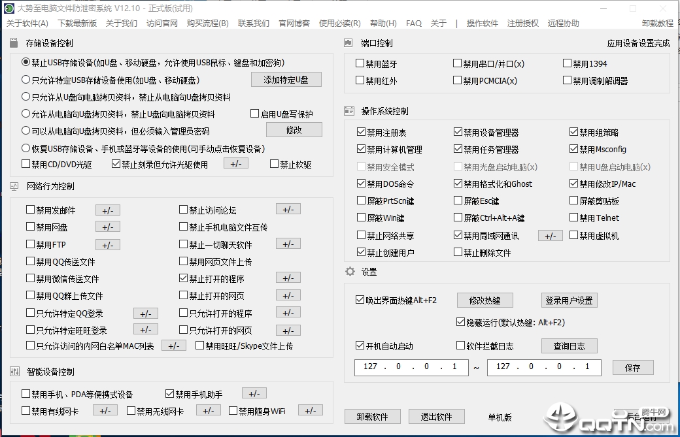Click the 修改热键 button
The height and width of the screenshot is (437, 680).
tap(484, 300)
